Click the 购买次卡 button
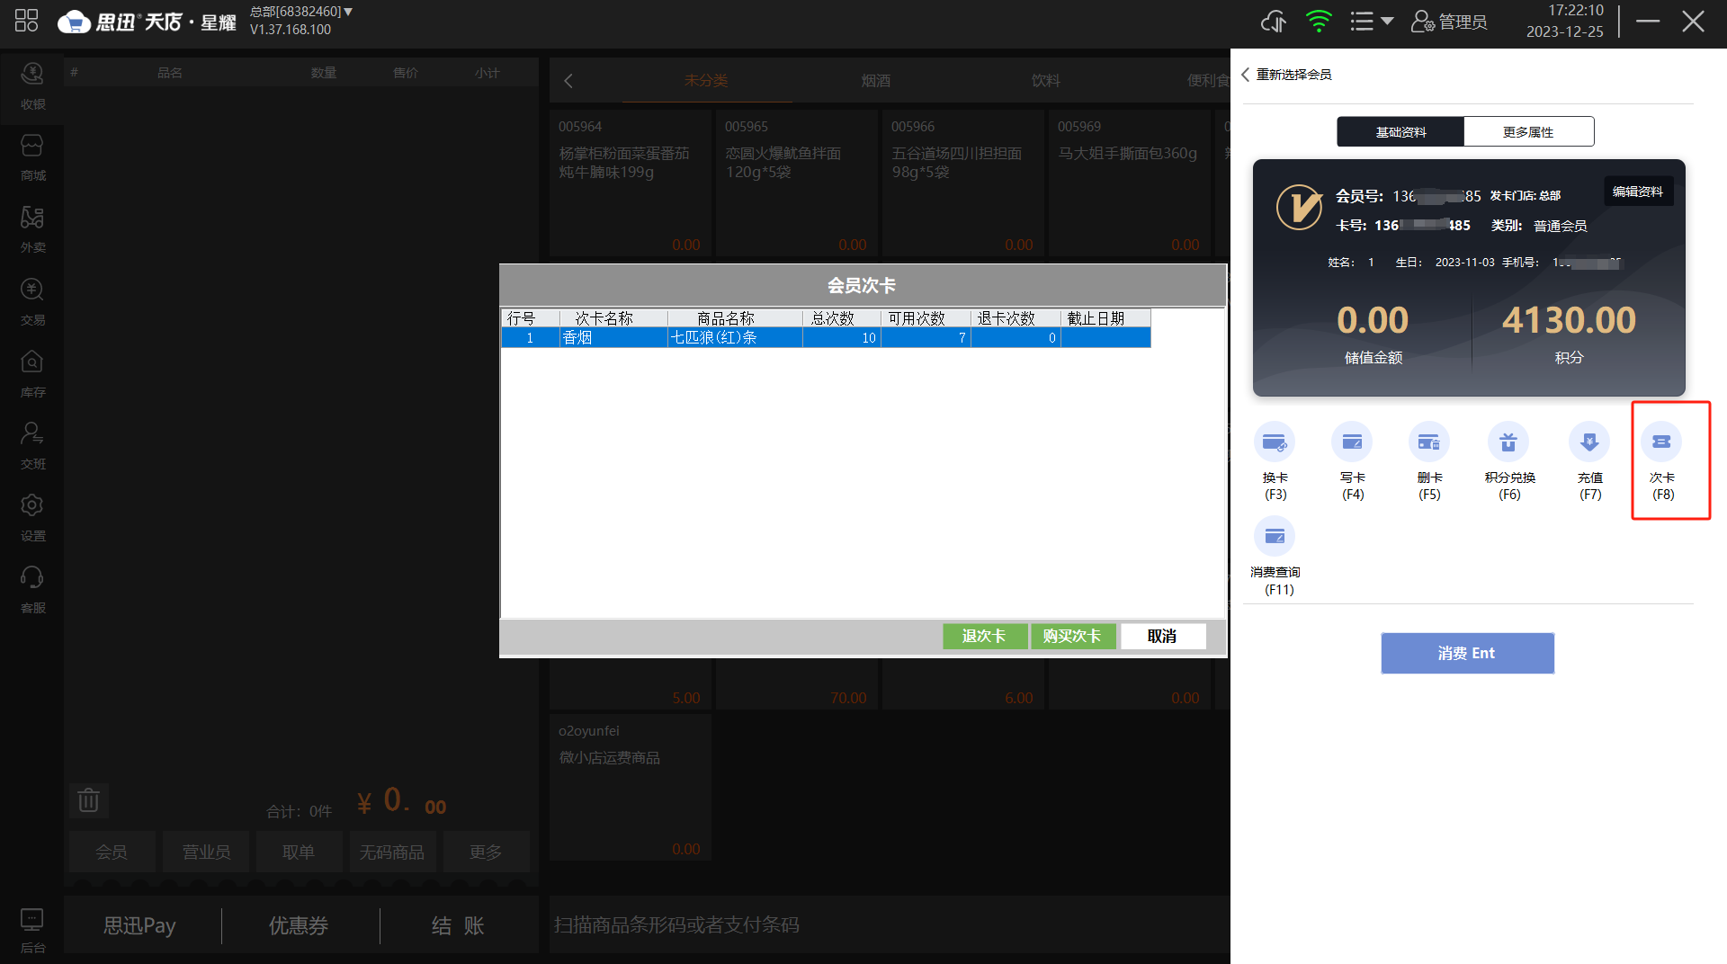The image size is (1727, 964). coord(1072,636)
